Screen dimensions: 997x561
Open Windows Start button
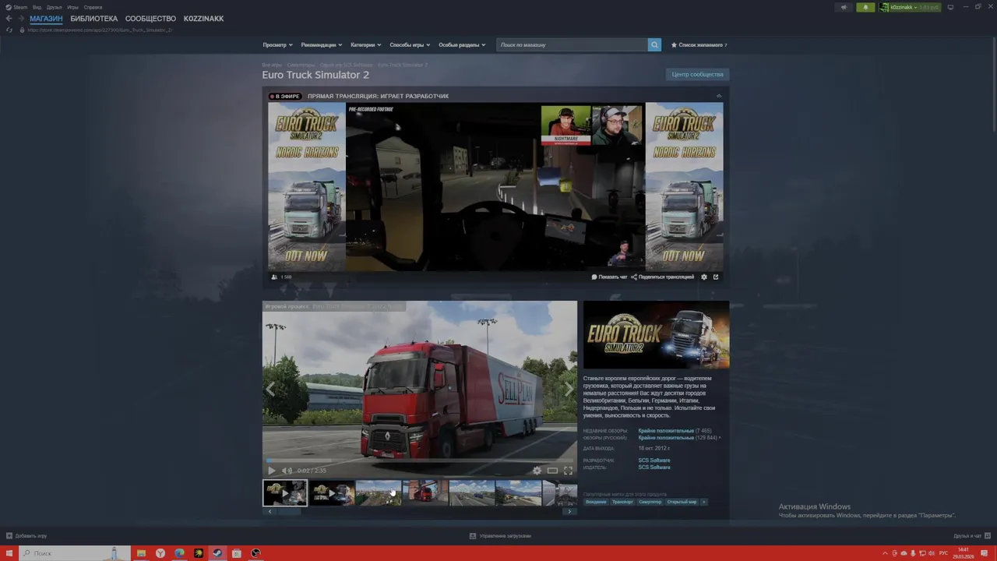coord(9,553)
